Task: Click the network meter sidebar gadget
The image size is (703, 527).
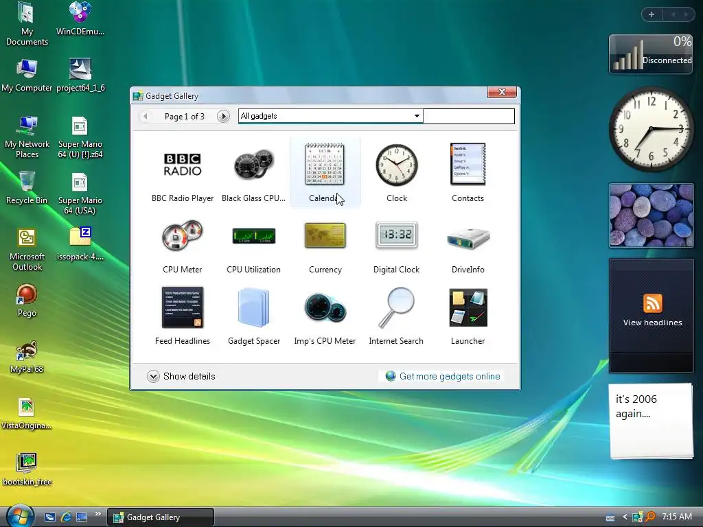Action: (x=651, y=54)
